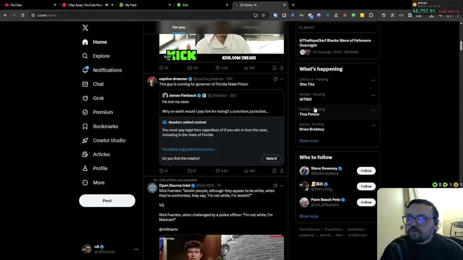Click the Search X input field
463x260 pixels.
pos(337,27)
